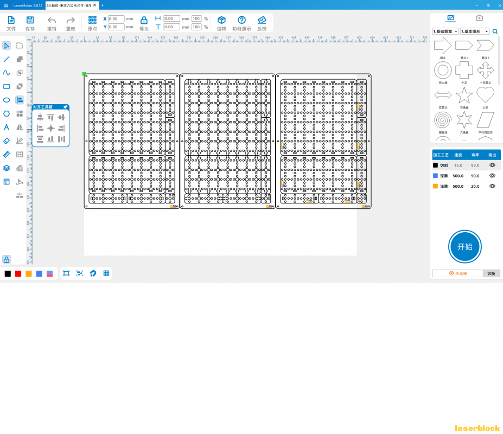
Task: Toggle the blue lock at left toolbar bottom
Action: [x=7, y=259]
